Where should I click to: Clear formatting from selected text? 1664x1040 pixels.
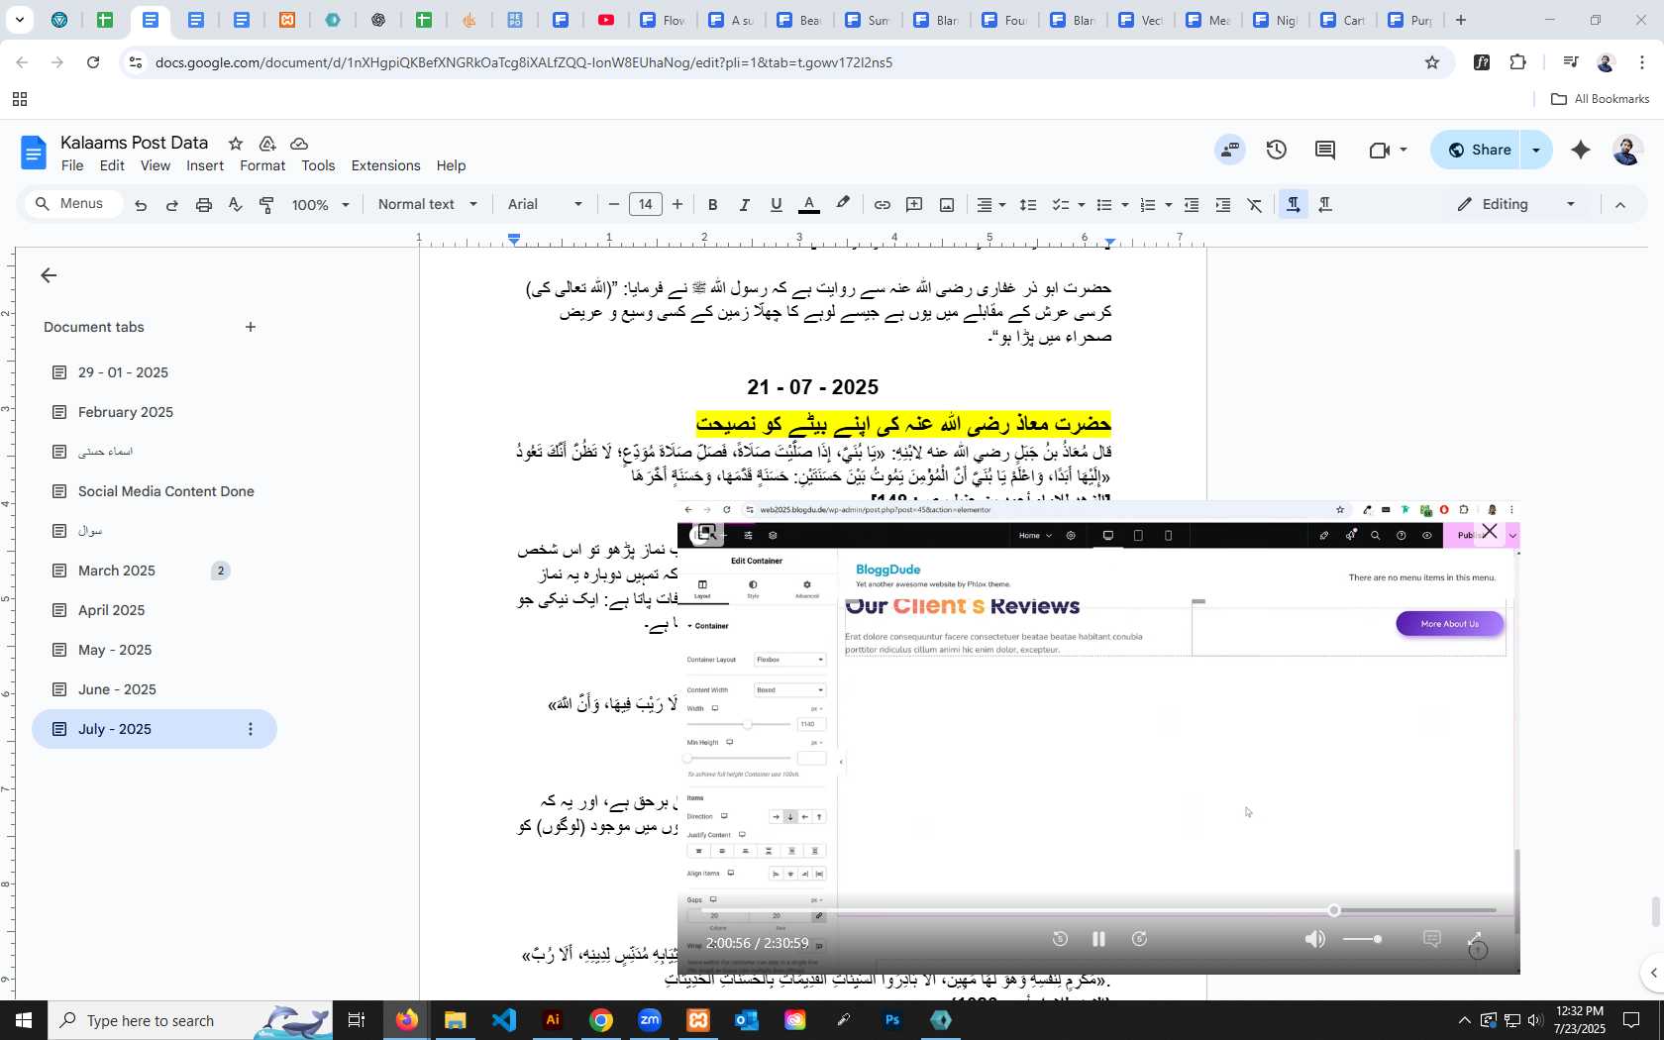pos(1255,205)
